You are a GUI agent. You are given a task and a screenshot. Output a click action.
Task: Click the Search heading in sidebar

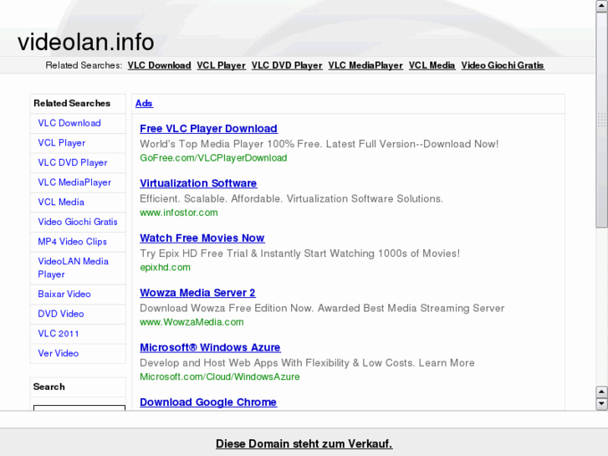tap(49, 387)
